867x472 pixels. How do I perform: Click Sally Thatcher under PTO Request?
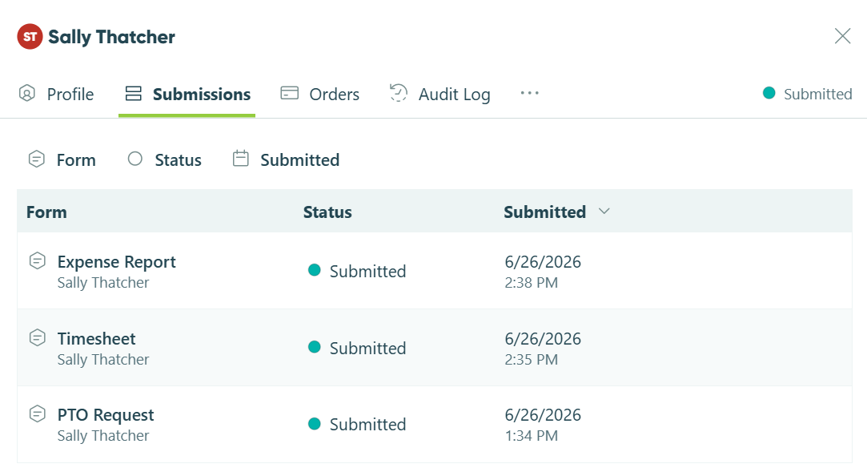103,436
